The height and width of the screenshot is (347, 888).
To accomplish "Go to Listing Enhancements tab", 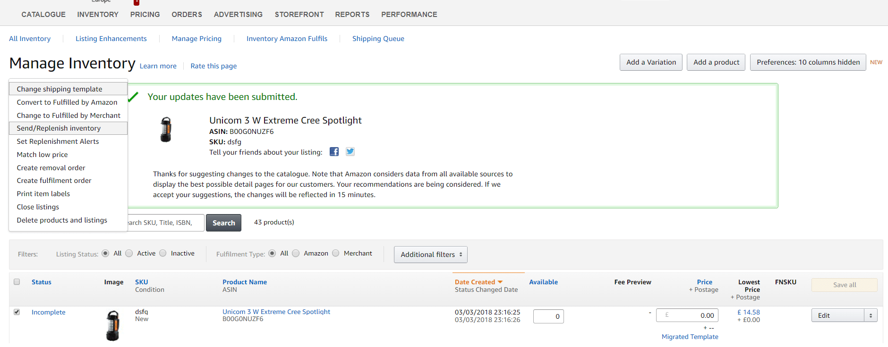I will (x=111, y=39).
